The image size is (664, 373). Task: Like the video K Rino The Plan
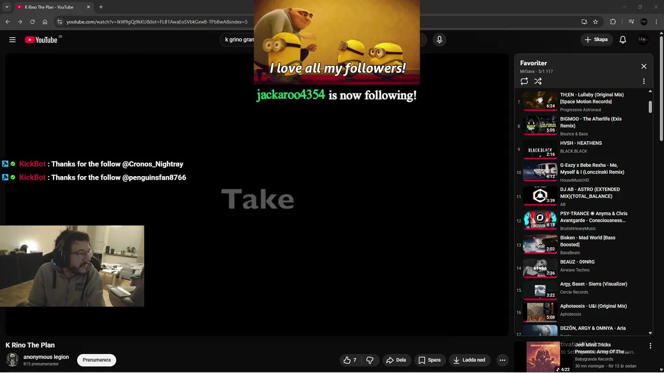point(350,360)
